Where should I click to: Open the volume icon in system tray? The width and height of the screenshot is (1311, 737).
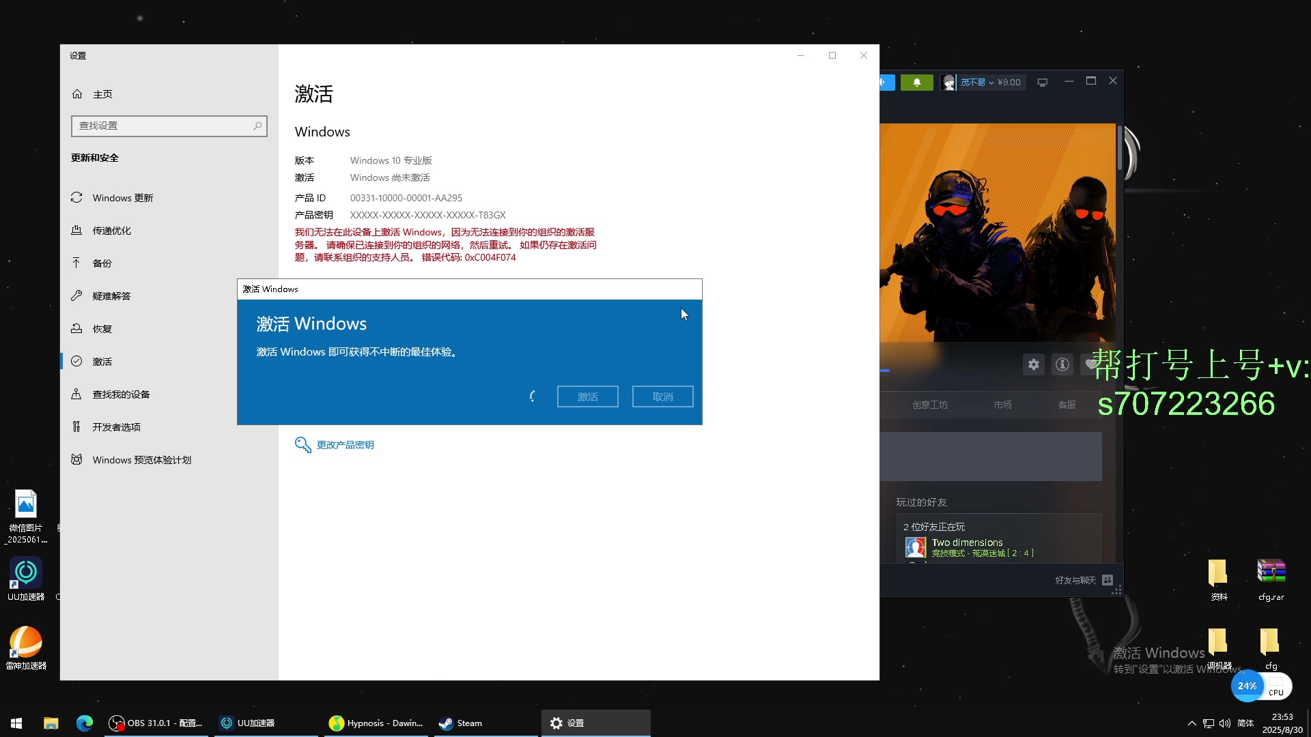(x=1225, y=723)
